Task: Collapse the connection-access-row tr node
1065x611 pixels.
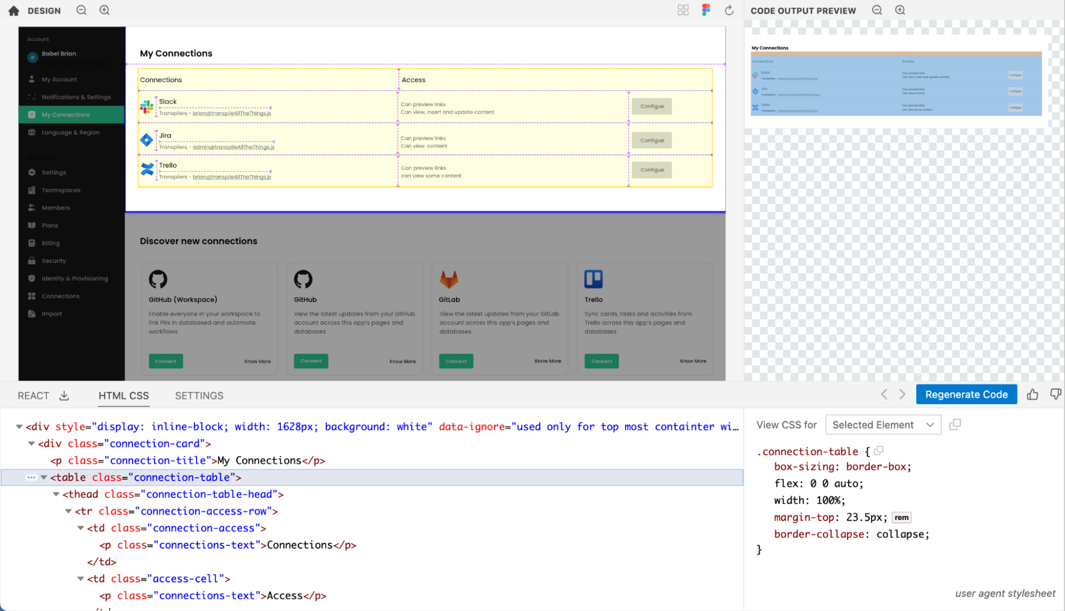Action: 68,511
